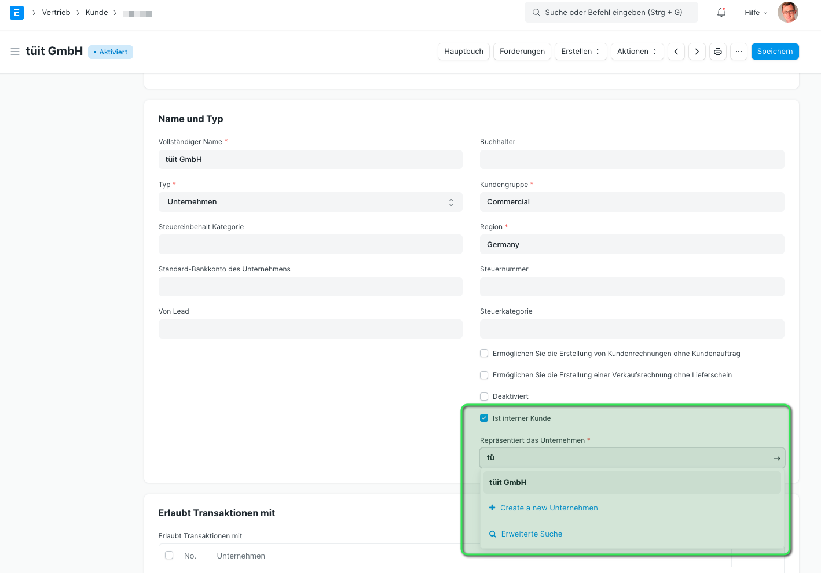The image size is (821, 573).
Task: Open the user avatar menu
Action: click(787, 12)
